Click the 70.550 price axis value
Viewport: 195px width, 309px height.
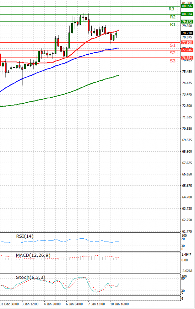pos(187,129)
